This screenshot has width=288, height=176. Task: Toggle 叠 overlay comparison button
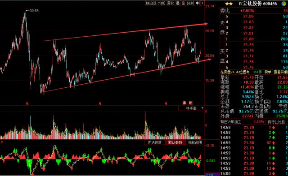[x=178, y=3]
